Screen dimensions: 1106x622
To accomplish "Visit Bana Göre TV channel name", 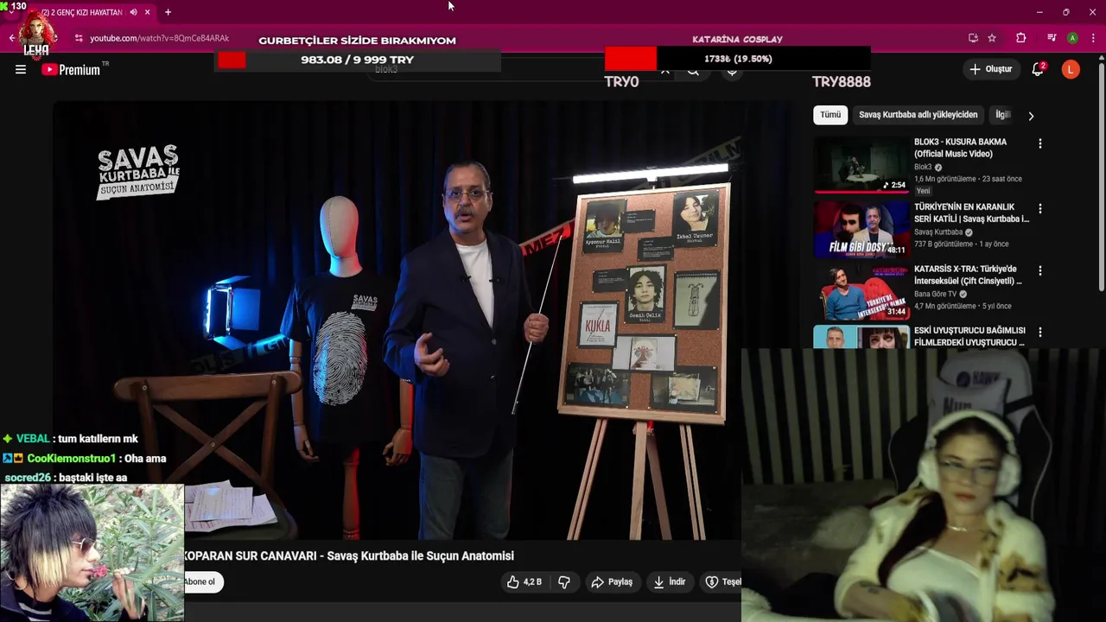I will coord(935,294).
